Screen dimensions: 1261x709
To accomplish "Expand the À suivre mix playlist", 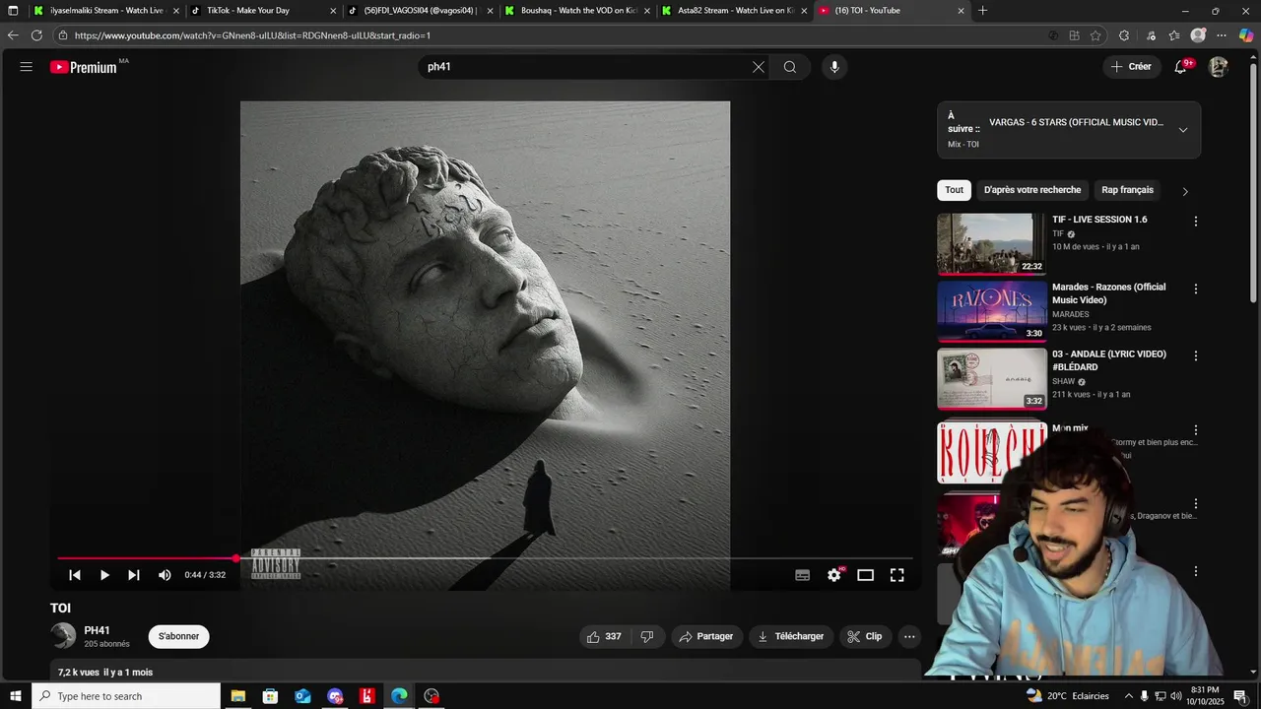I will 1183,130.
